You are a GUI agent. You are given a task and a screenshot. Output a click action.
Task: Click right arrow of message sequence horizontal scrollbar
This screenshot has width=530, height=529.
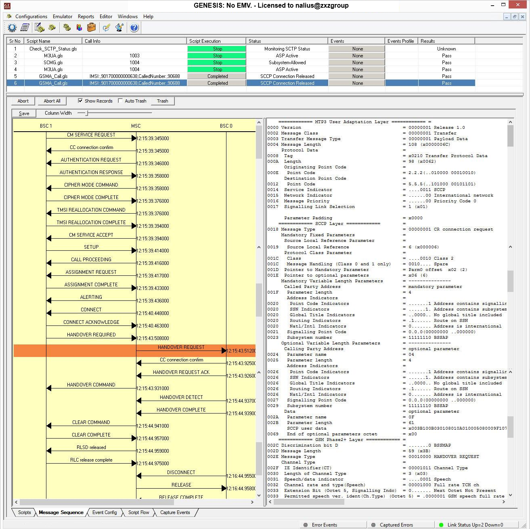pyautogui.click(x=252, y=502)
